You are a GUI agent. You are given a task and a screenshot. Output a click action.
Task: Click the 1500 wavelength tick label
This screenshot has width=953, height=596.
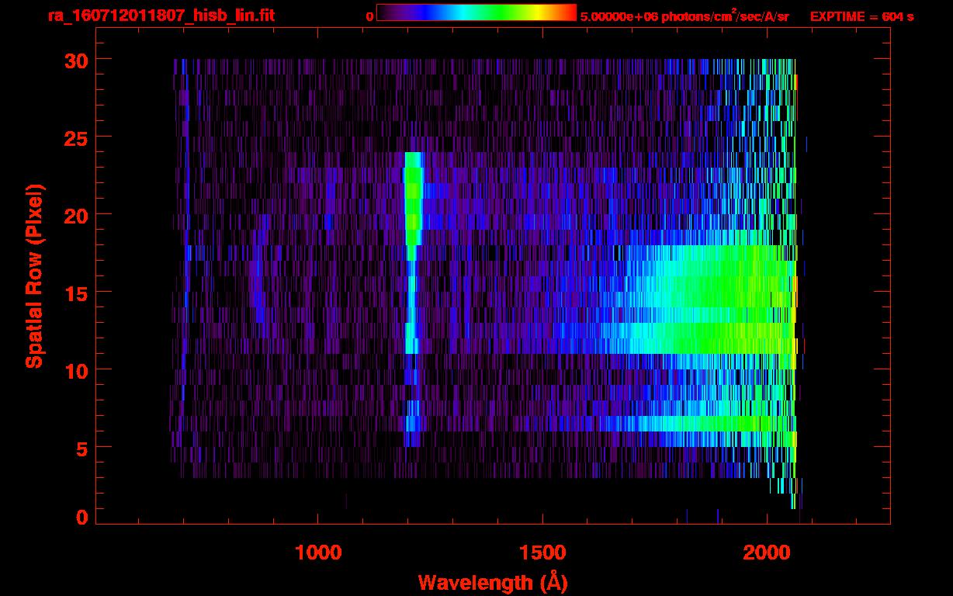[542, 553]
